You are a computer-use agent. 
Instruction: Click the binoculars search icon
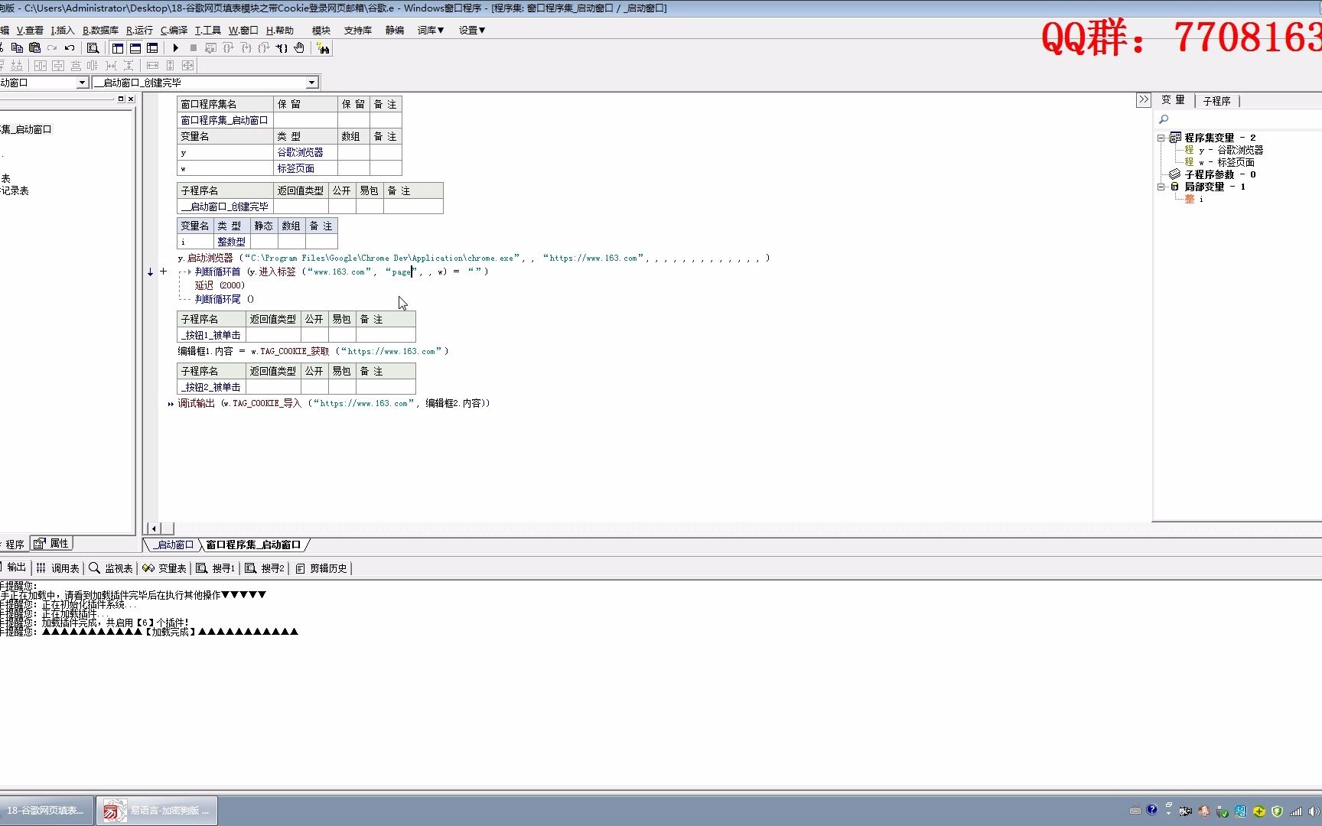coord(323,48)
